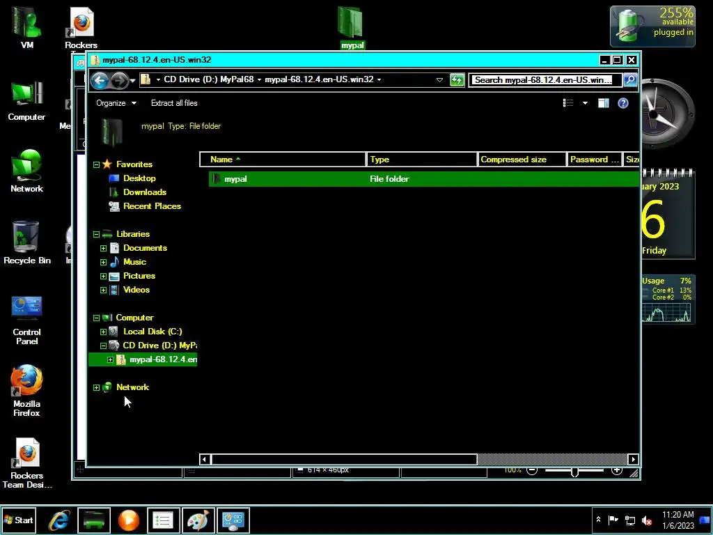713x535 pixels.
Task: Open view options dropdown arrow
Action: tap(585, 103)
